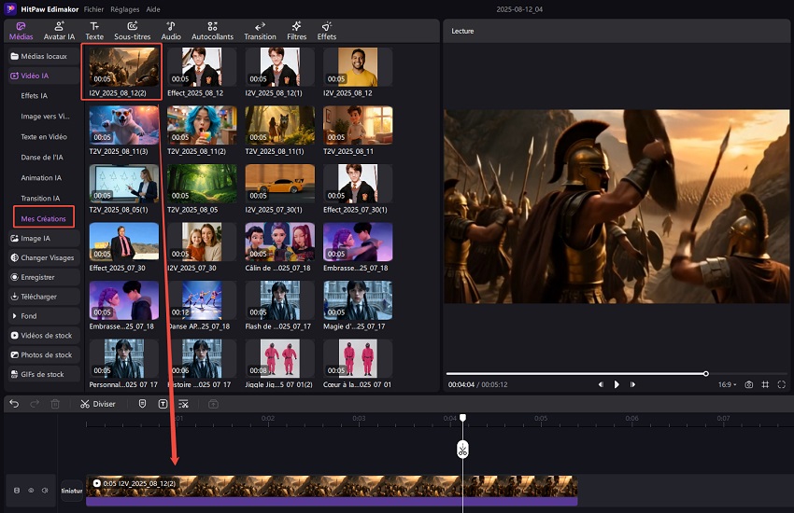
Task: Select Danse AP 00:12 thumbnail
Action: pyautogui.click(x=202, y=300)
